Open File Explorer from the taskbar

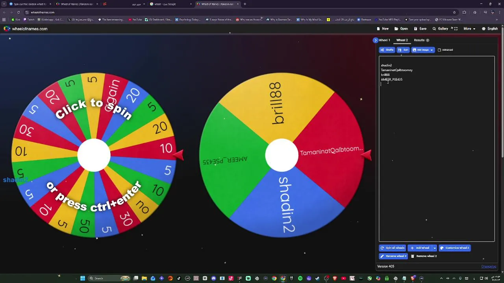point(144,278)
